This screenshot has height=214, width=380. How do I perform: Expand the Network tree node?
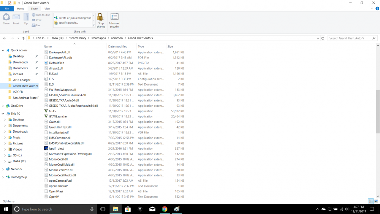3,169
